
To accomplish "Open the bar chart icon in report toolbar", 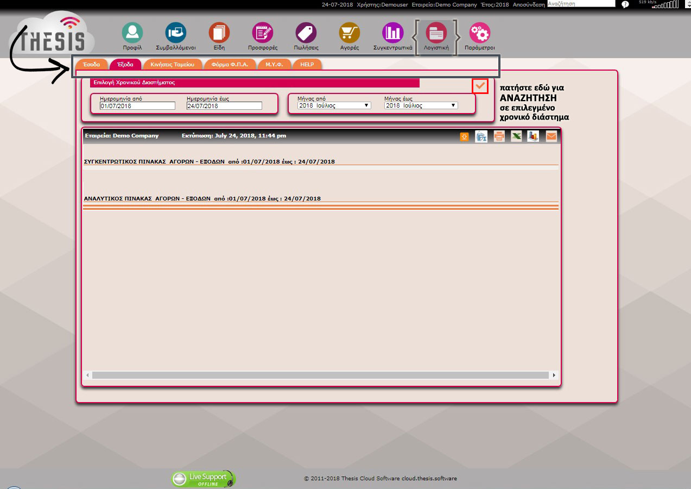I will 533,136.
